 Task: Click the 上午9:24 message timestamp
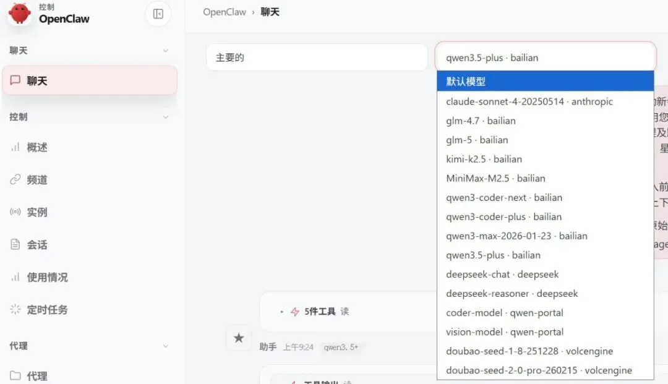click(x=298, y=347)
